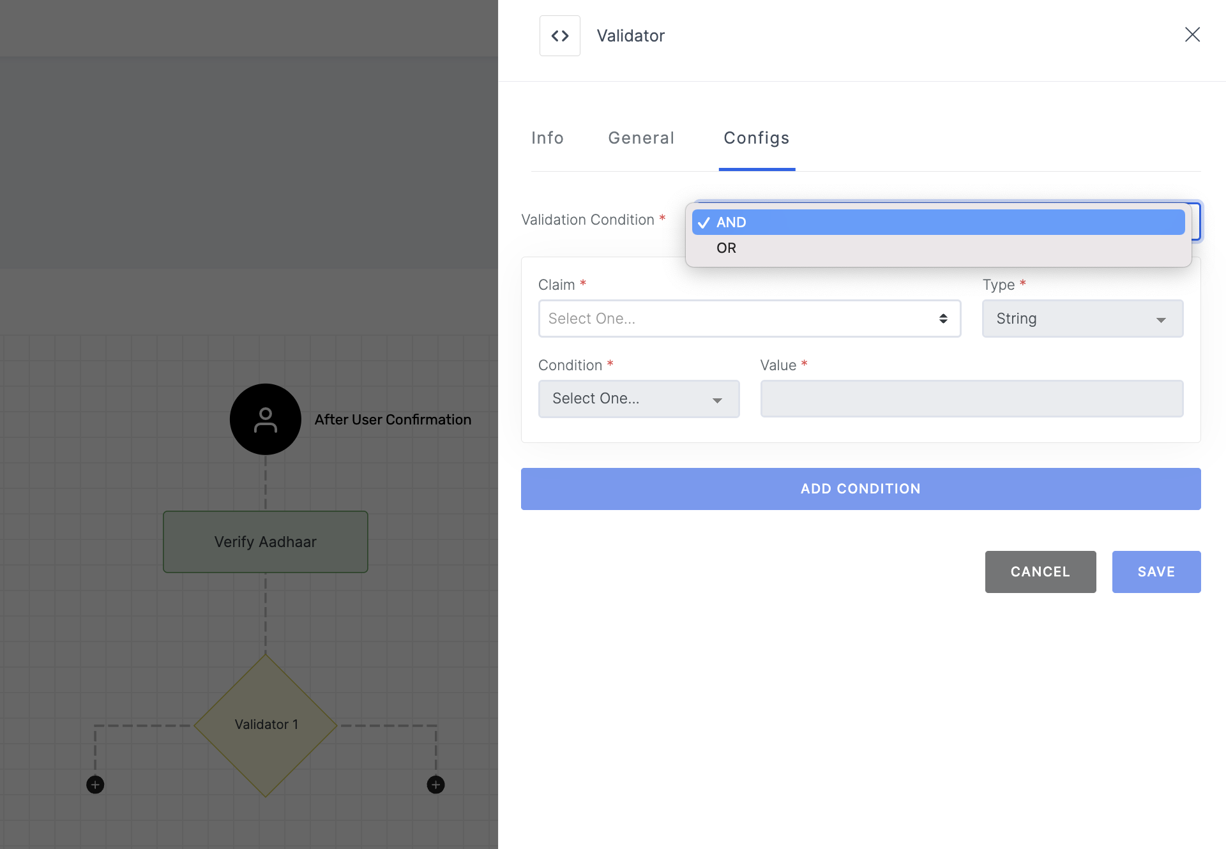The height and width of the screenshot is (849, 1226).
Task: Click the code editor icon in header
Action: 560,35
